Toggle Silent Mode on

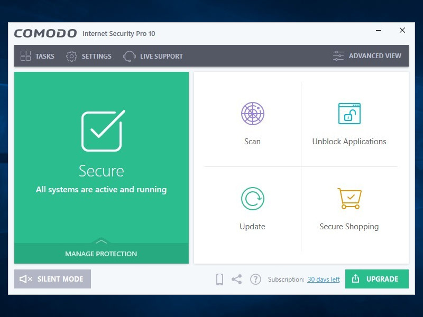(52, 279)
